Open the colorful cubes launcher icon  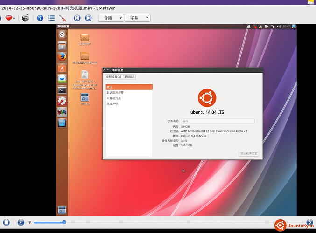62,112
